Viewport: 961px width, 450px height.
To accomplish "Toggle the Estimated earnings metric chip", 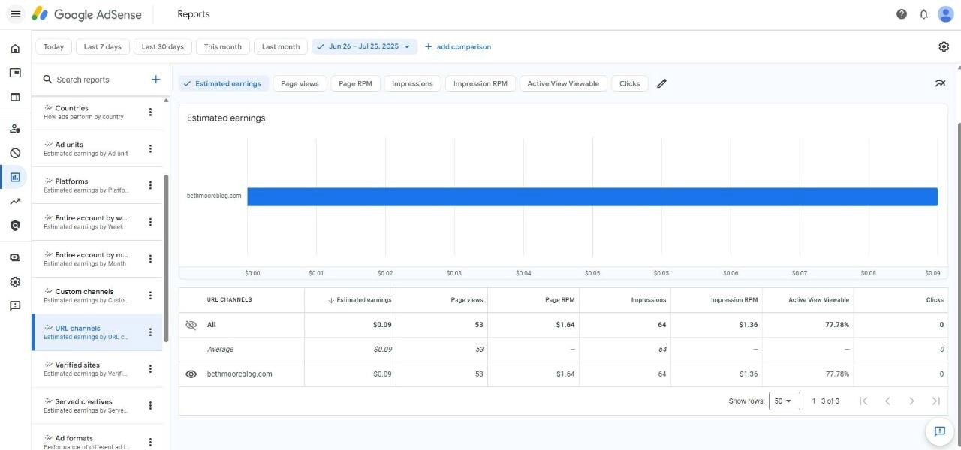I will tap(223, 83).
